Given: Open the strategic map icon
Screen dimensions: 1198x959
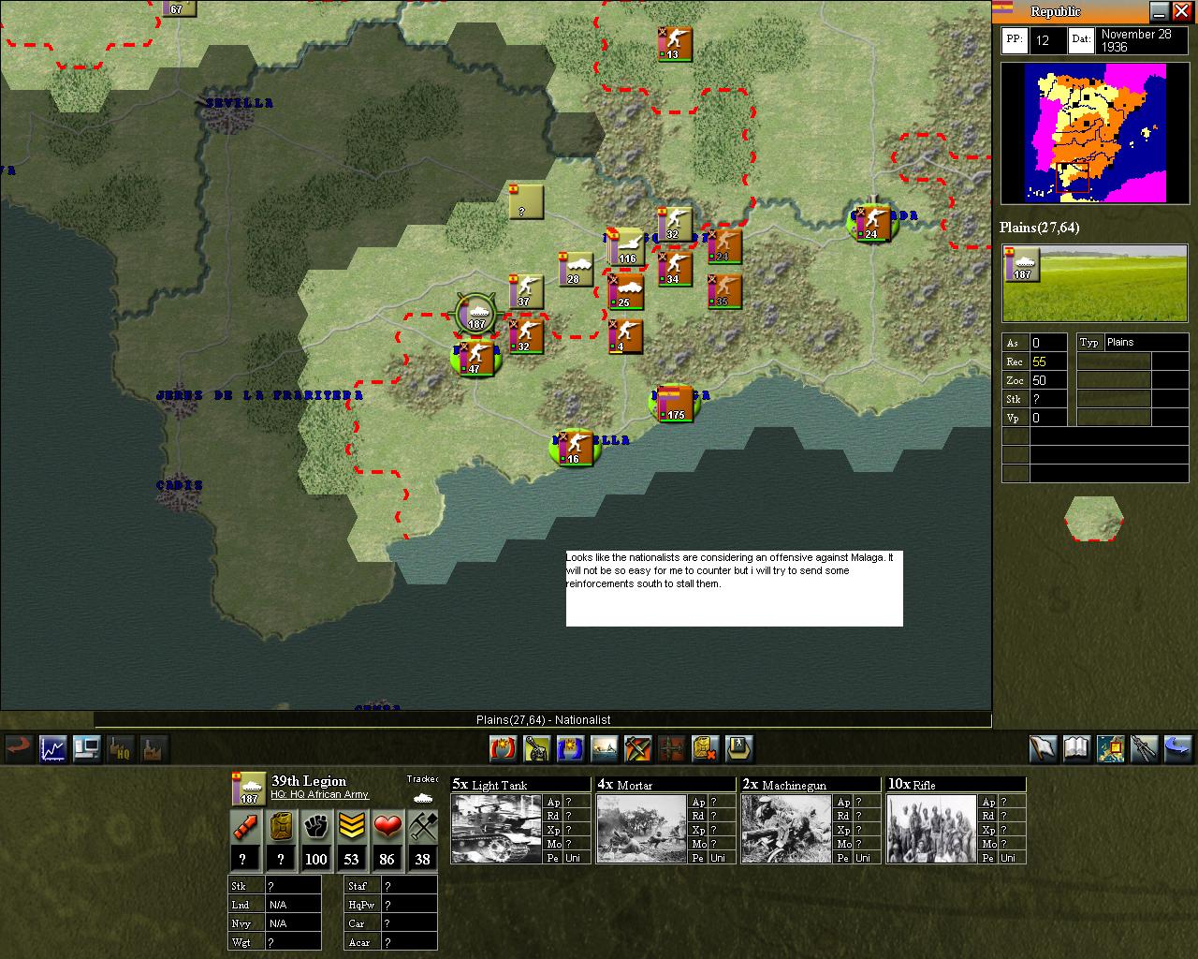Looking at the screenshot, I should (x=1111, y=748).
